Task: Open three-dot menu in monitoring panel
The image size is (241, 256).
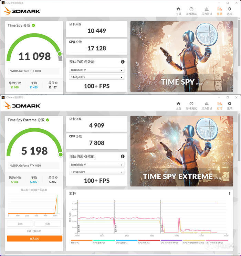Action: tap(229, 193)
